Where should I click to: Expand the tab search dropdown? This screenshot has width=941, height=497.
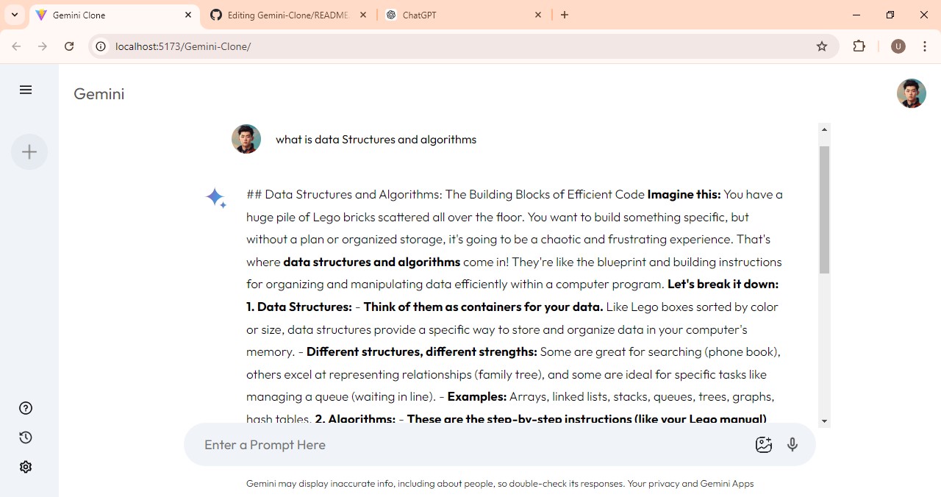pos(15,15)
